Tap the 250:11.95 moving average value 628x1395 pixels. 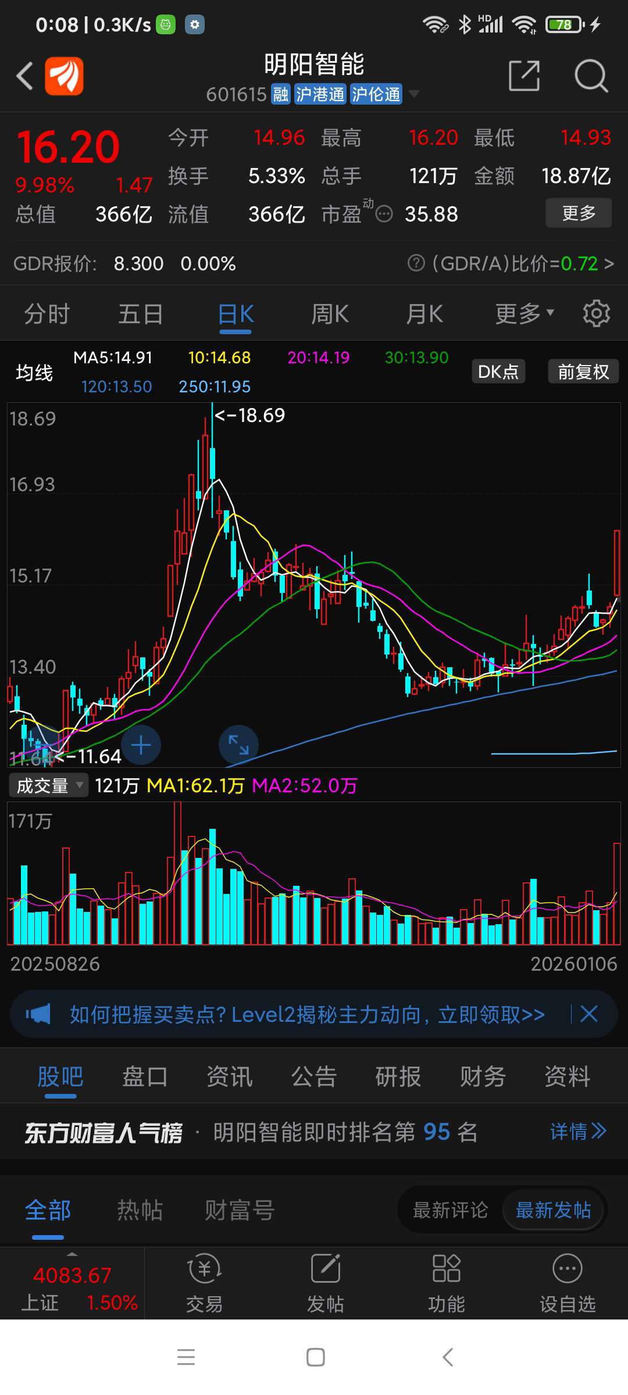coord(215,387)
